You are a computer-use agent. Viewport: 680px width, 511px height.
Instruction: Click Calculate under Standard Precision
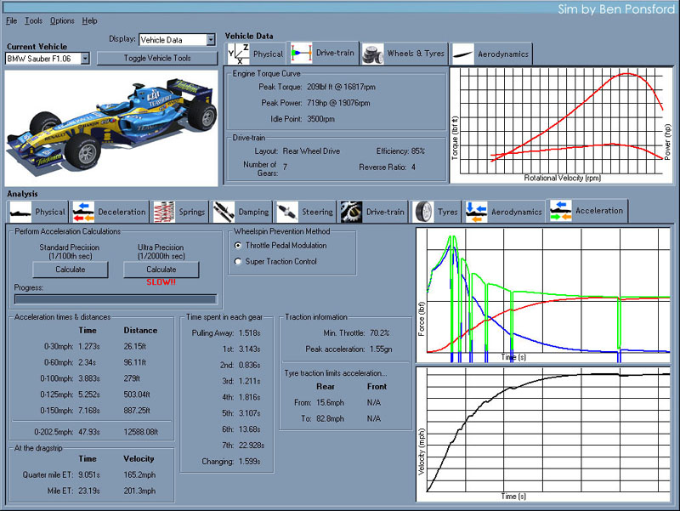71,270
